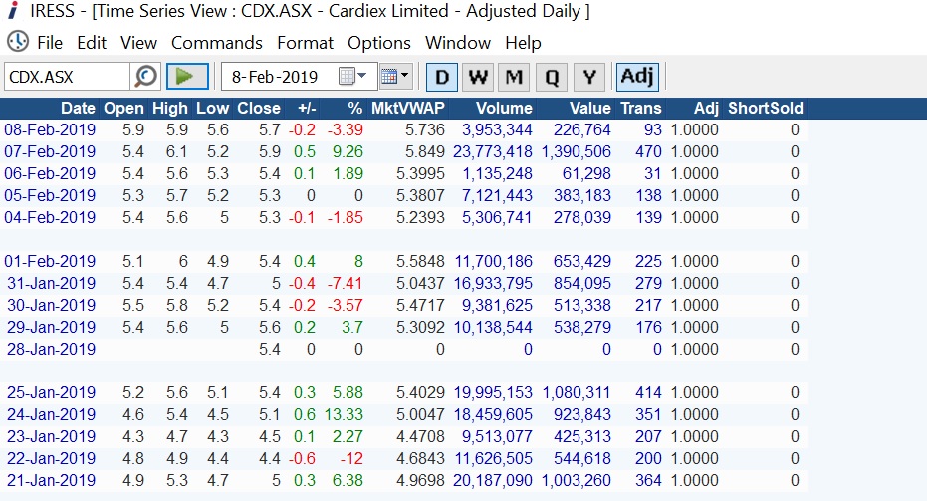927x501 pixels.
Task: Click volume value 23,773,418
Action: coord(493,152)
